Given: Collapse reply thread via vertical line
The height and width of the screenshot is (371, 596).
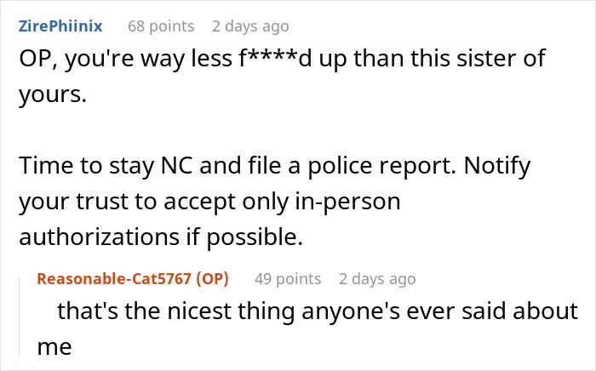Looking at the screenshot, I should coord(20,317).
